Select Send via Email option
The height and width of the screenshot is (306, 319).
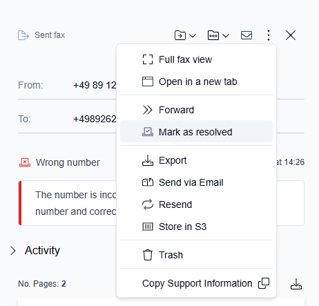pyautogui.click(x=196, y=182)
